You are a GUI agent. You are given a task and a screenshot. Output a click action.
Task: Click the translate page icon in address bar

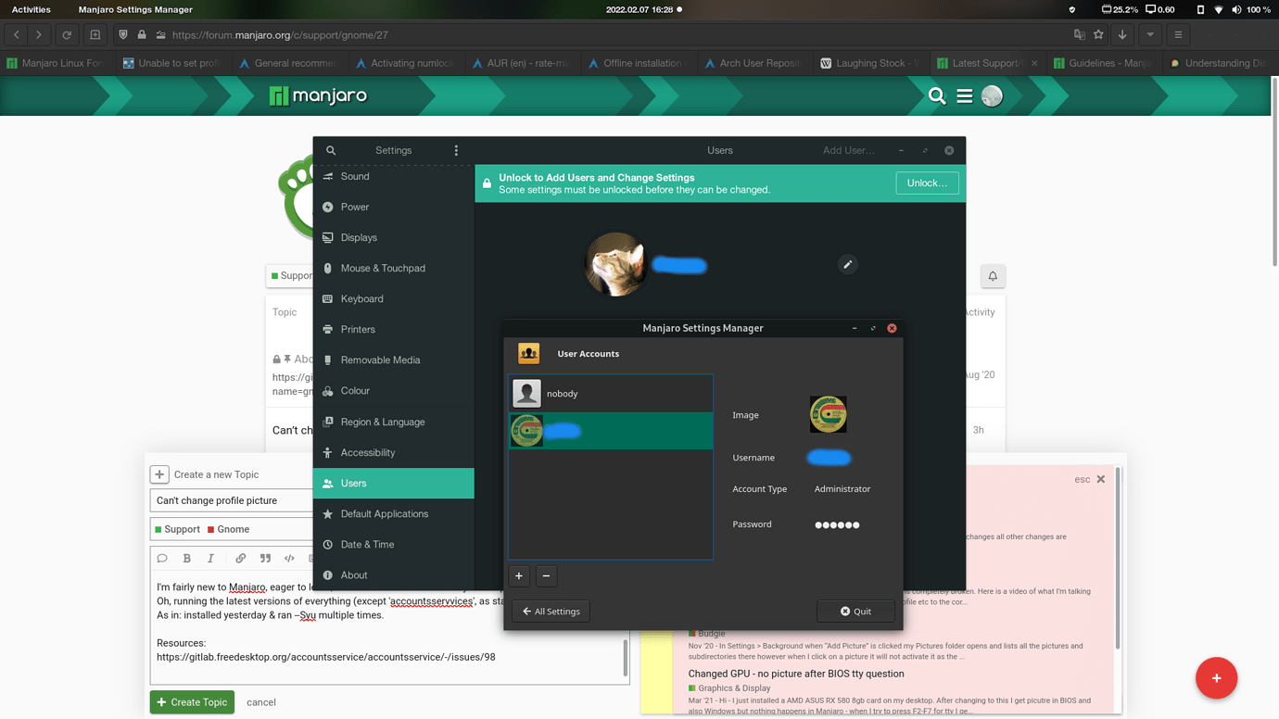pos(1079,35)
